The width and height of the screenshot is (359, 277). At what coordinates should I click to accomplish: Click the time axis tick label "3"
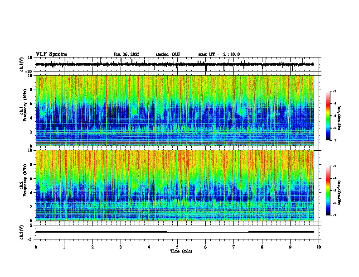pyautogui.click(x=121, y=247)
